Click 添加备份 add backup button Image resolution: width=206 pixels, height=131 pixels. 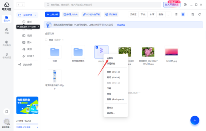coord(111,14)
